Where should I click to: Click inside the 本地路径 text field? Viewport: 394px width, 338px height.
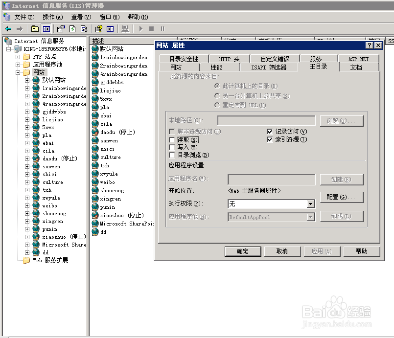tap(266, 120)
